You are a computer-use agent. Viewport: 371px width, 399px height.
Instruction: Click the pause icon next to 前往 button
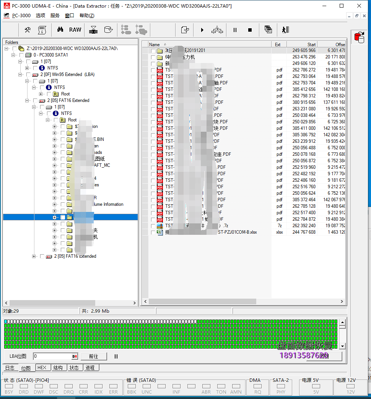tap(116, 357)
